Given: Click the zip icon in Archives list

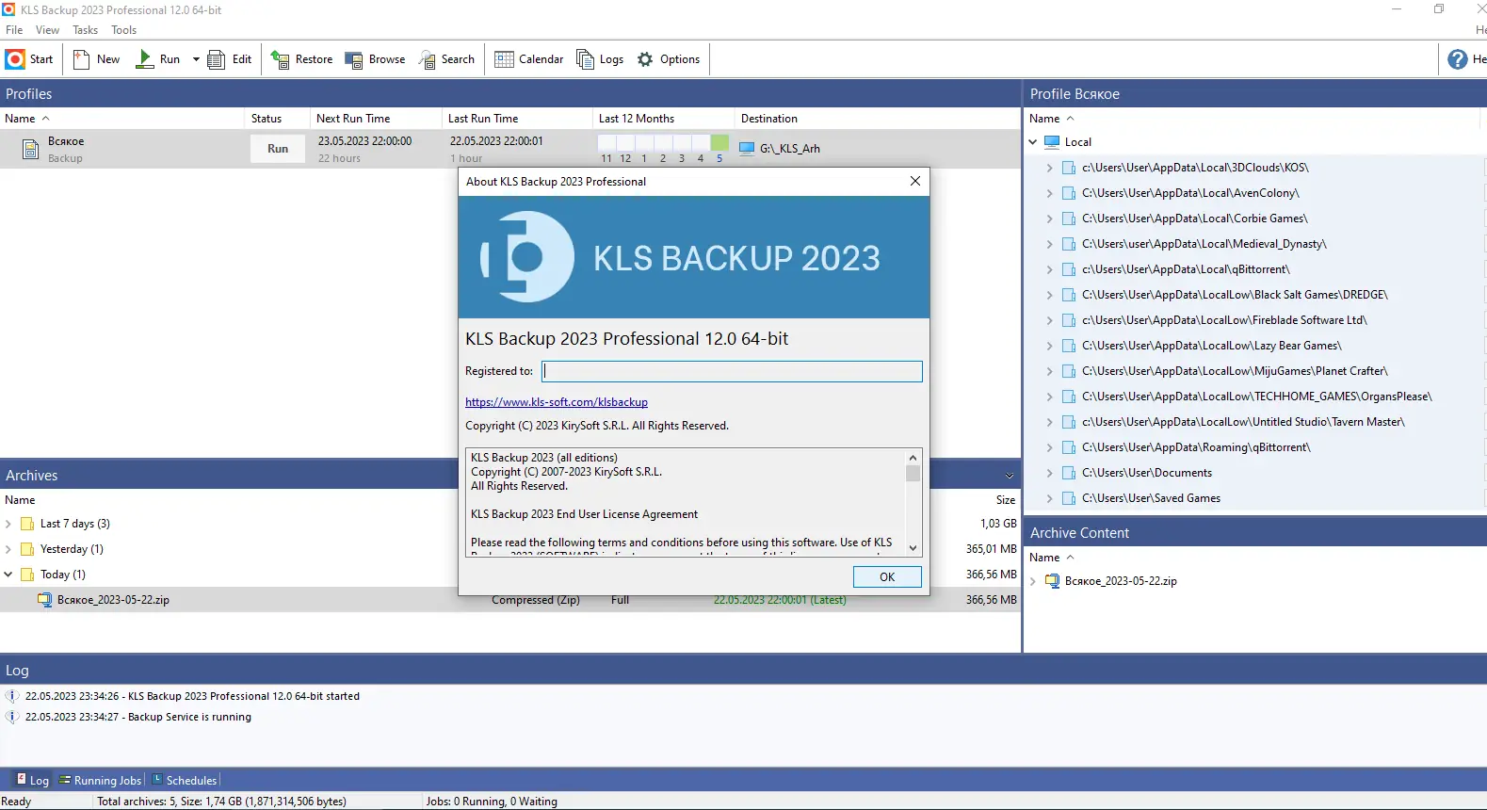Looking at the screenshot, I should (x=44, y=600).
